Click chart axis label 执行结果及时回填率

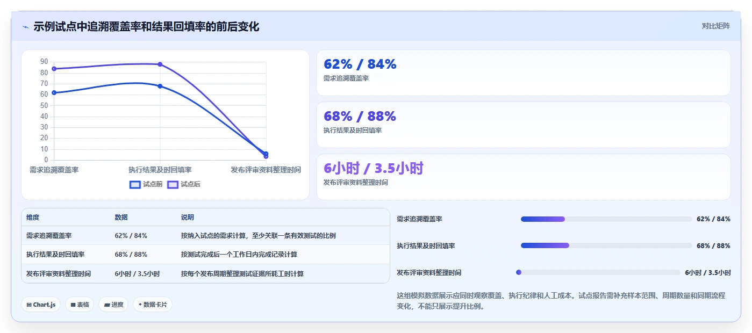tap(160, 170)
